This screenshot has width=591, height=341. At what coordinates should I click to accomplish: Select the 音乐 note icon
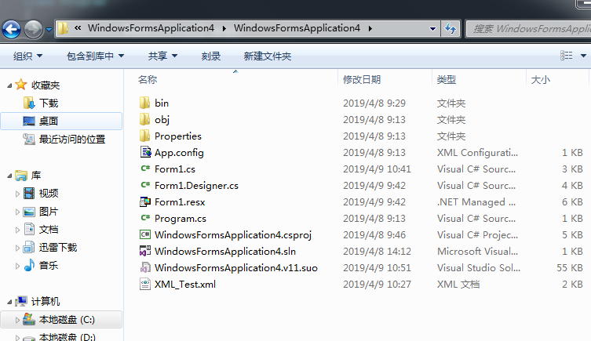[x=29, y=265]
